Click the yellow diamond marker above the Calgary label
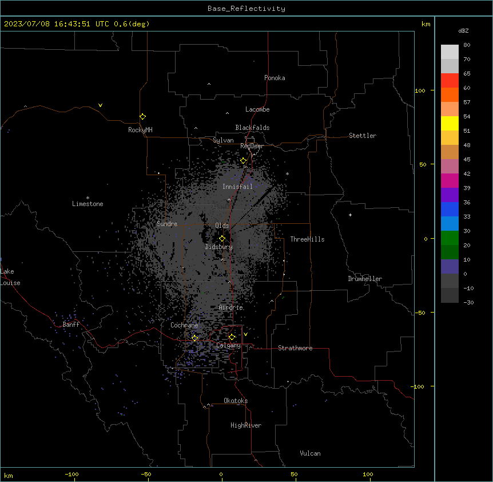This screenshot has height=482, width=493. pyautogui.click(x=232, y=337)
